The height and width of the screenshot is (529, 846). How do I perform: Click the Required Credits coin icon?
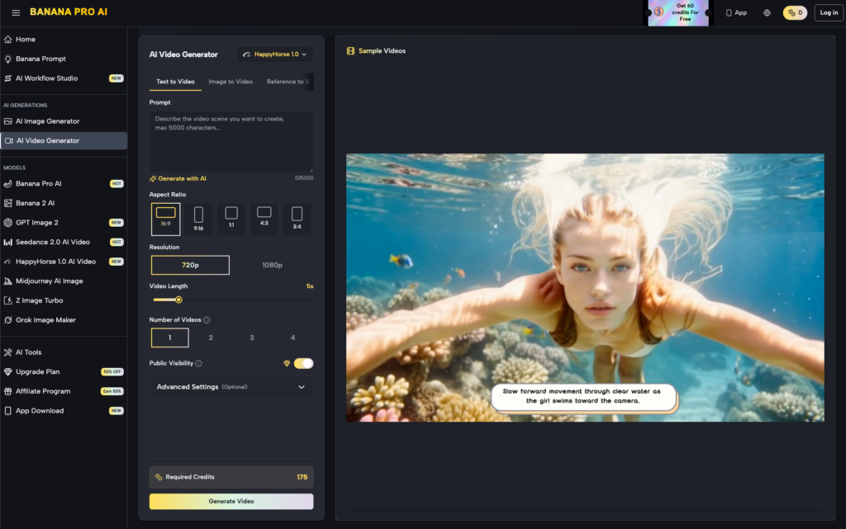pyautogui.click(x=159, y=477)
